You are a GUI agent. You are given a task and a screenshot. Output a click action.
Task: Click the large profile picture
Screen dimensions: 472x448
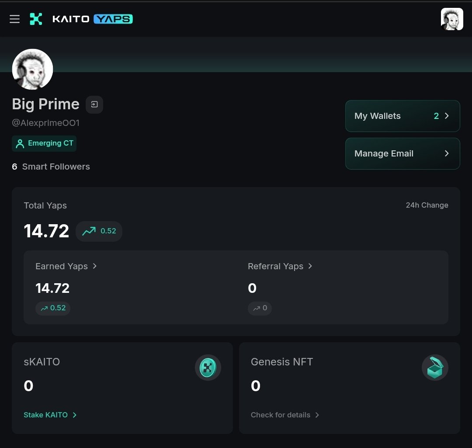(x=32, y=69)
